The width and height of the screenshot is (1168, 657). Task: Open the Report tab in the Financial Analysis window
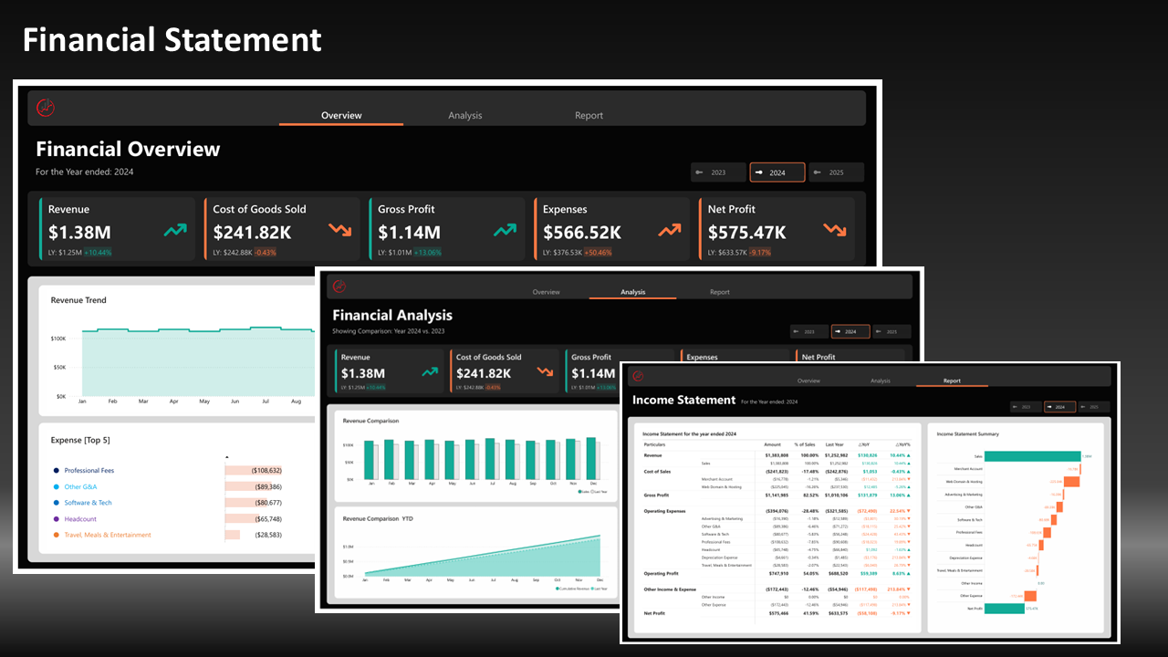720,292
